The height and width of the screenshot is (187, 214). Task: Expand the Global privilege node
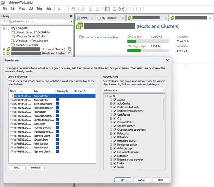point(111,167)
